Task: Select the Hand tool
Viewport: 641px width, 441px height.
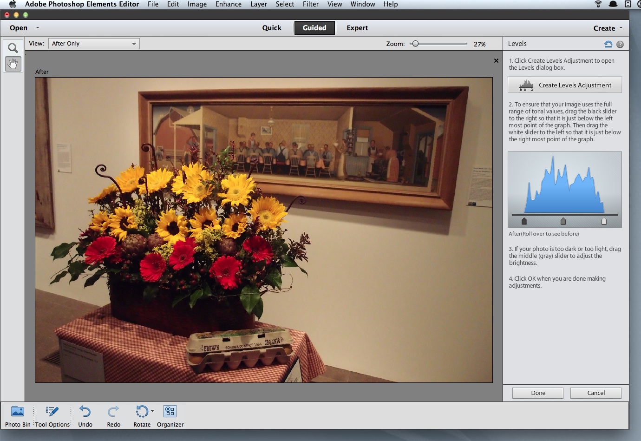Action: (x=13, y=64)
